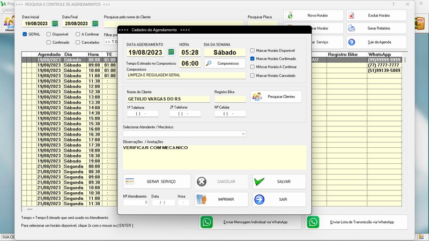
Task: Click the Gerar Serviço card icon
Action: tap(130, 182)
